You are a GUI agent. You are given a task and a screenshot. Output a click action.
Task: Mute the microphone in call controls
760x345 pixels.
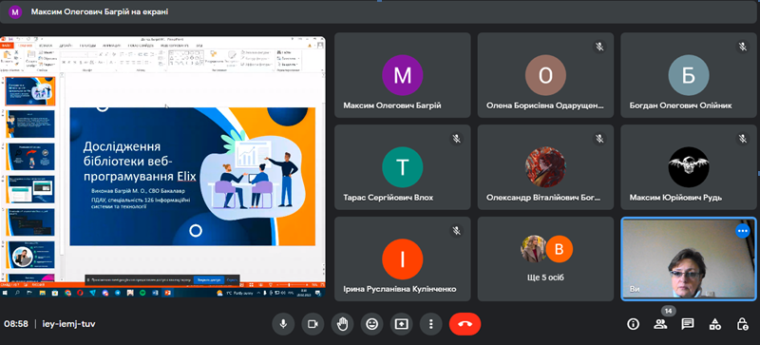tap(283, 324)
